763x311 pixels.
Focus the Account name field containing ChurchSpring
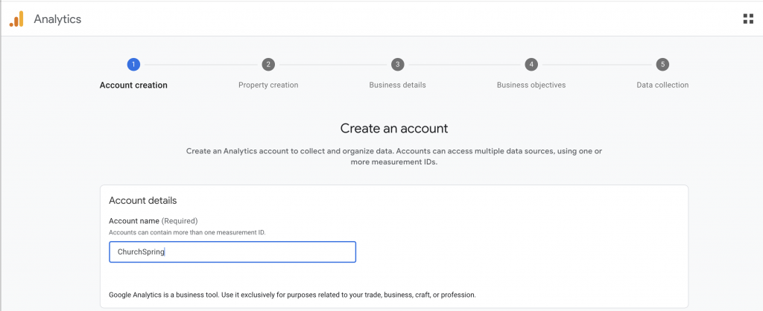[232, 252]
